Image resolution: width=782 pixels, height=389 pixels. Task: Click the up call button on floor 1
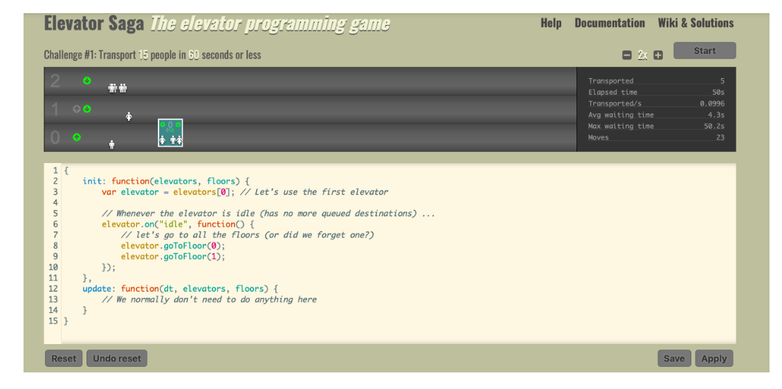click(x=77, y=109)
